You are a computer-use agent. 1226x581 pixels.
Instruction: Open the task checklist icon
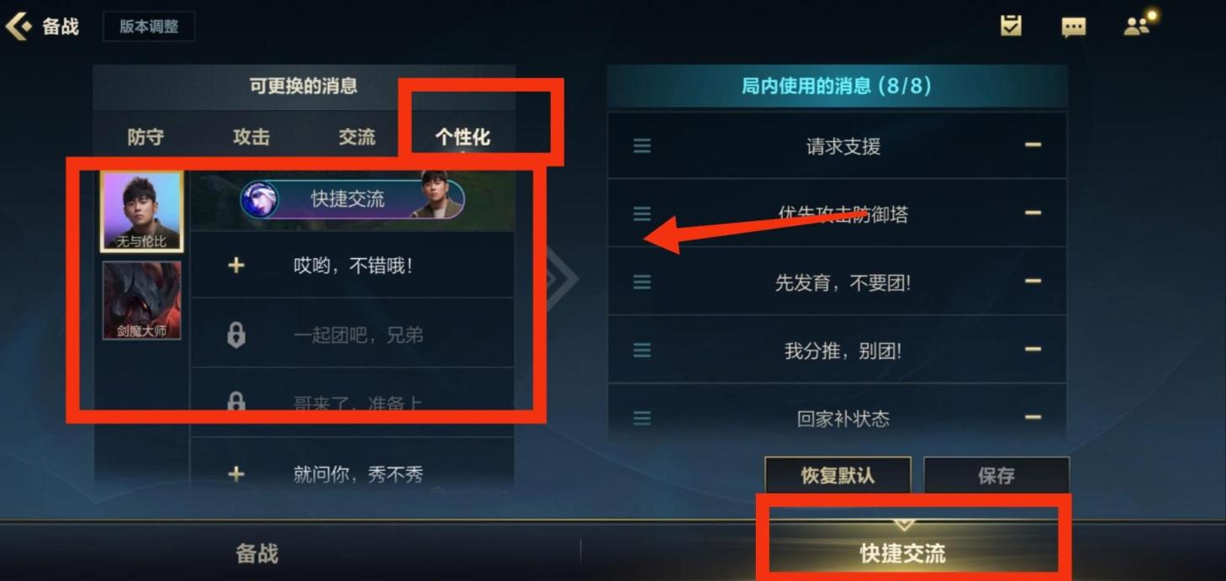(1011, 26)
